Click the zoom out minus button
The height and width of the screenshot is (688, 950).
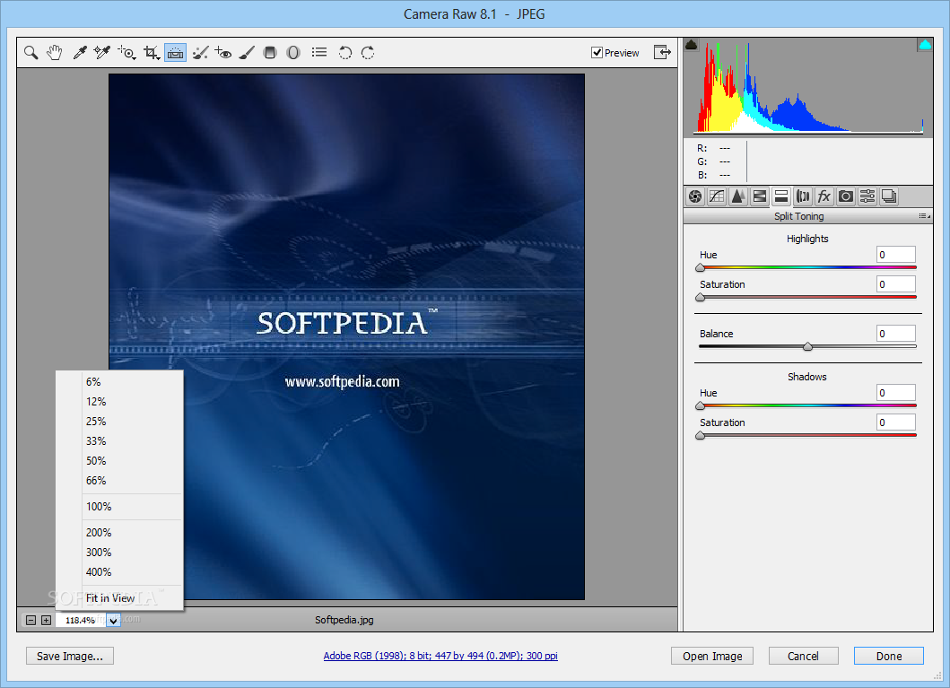(x=31, y=620)
